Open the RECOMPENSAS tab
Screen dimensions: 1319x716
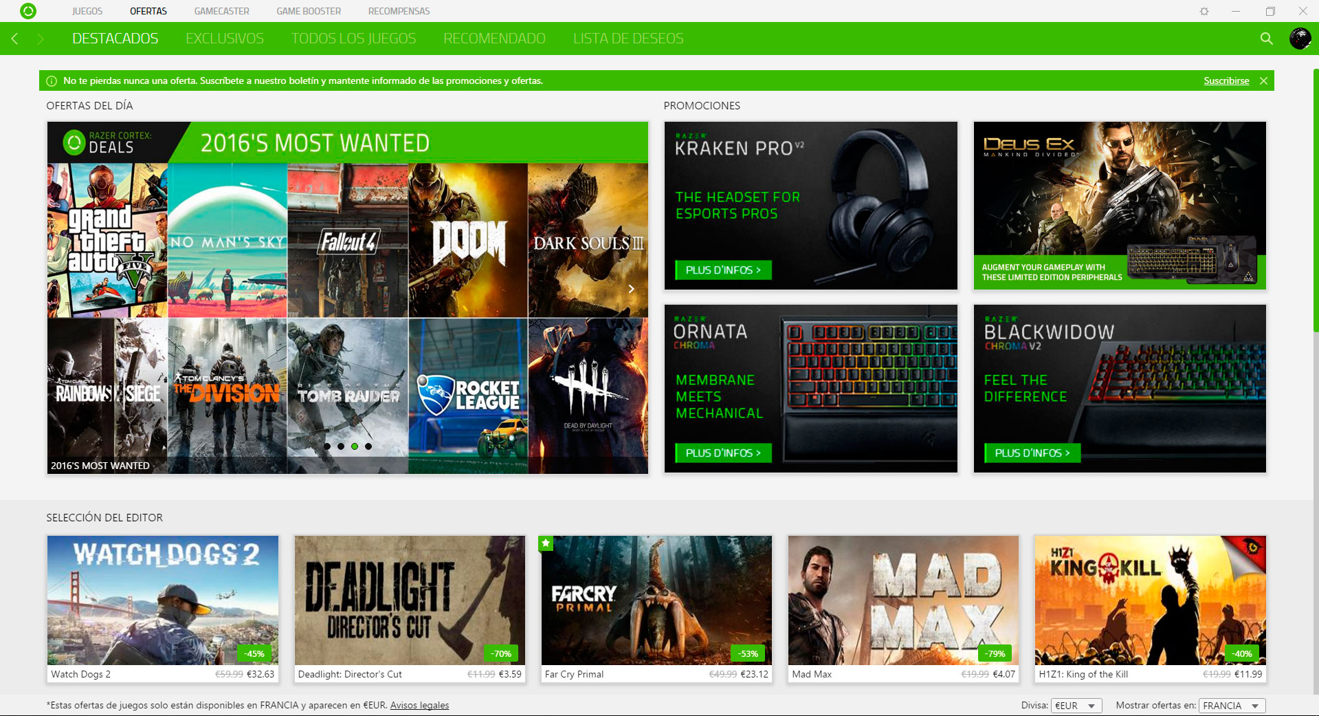coord(399,11)
